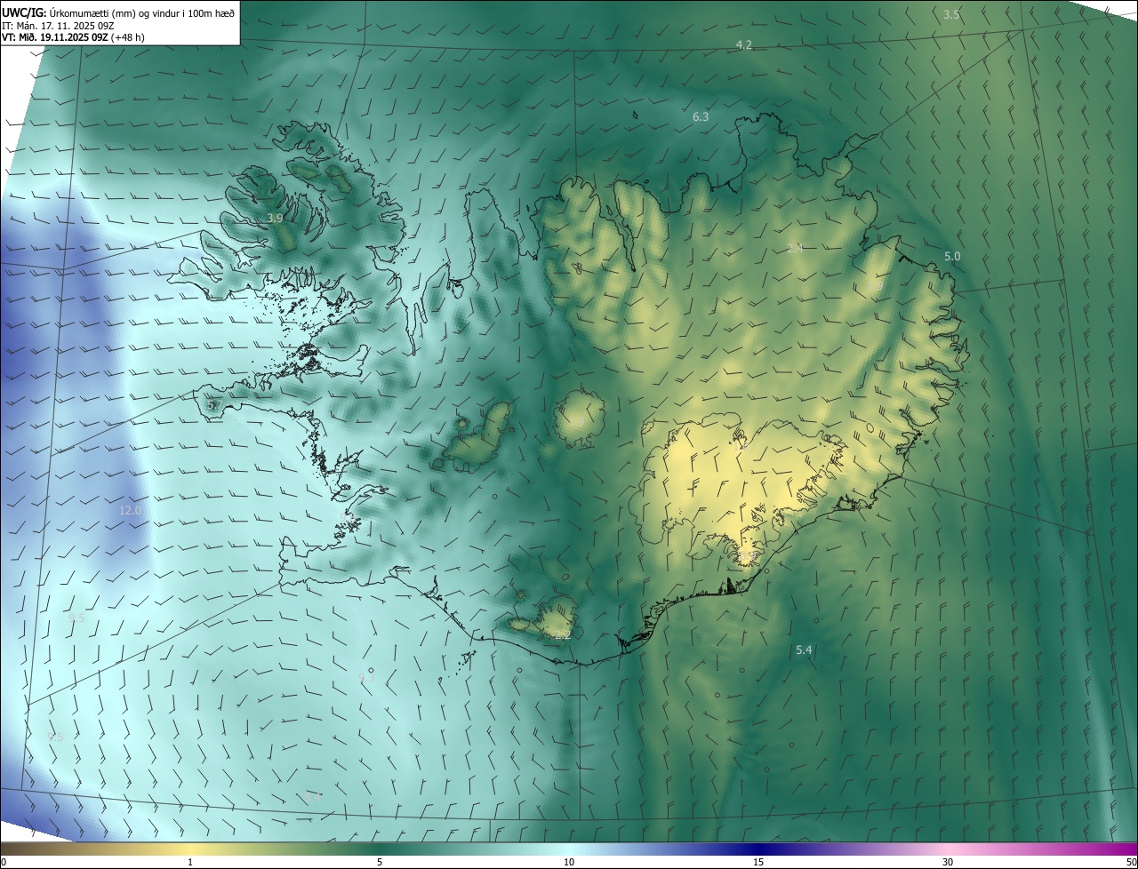Image resolution: width=1138 pixels, height=869 pixels.
Task: Click the 5.0 value off east coast
Action: click(952, 257)
